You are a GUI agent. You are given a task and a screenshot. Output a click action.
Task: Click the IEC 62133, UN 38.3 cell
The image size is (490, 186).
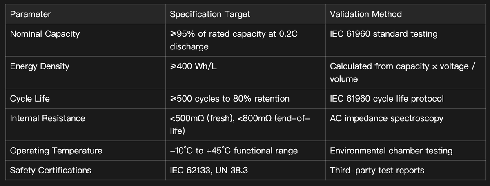point(209,170)
